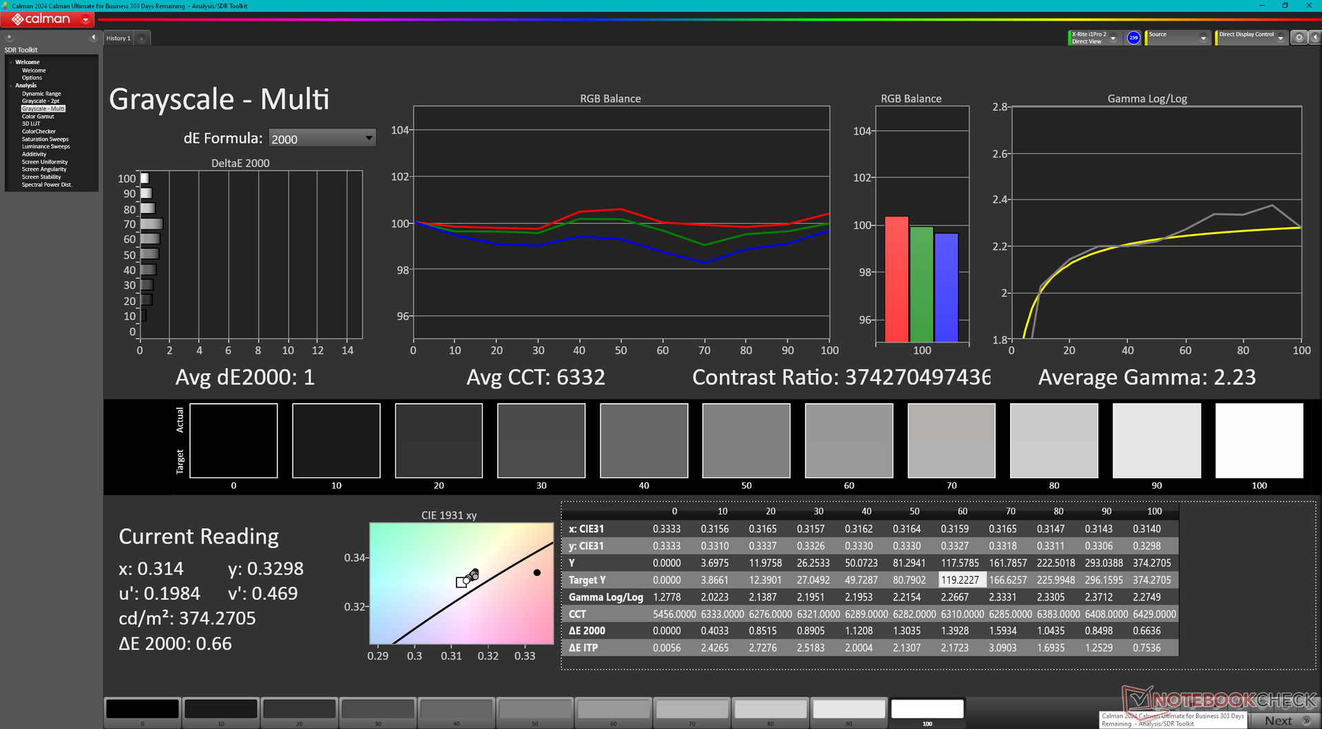
Task: Open the Welcome page in sidebar
Action: (34, 70)
